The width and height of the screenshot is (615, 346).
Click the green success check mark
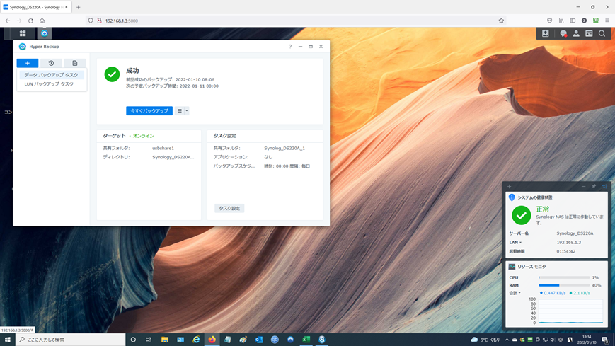(112, 74)
